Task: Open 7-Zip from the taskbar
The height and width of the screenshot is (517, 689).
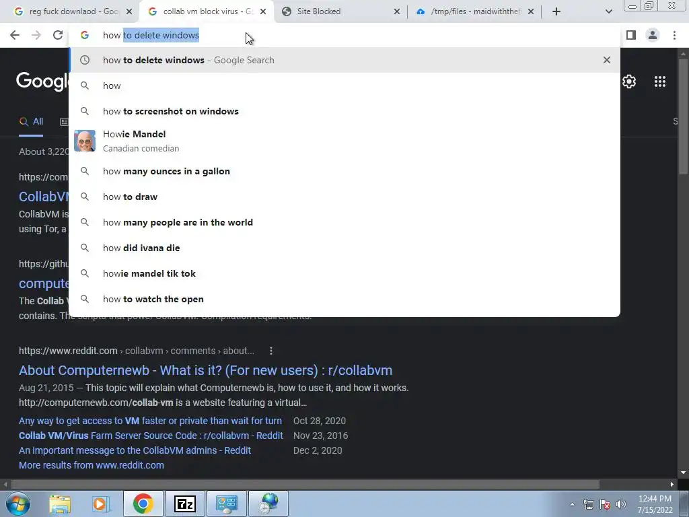Action: point(184,504)
